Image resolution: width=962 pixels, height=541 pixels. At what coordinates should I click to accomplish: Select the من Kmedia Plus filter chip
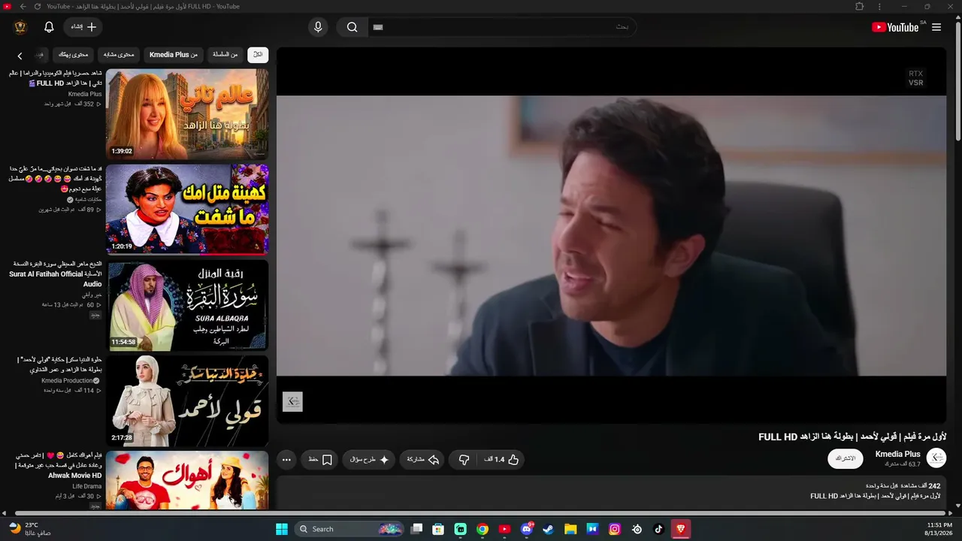[174, 54]
